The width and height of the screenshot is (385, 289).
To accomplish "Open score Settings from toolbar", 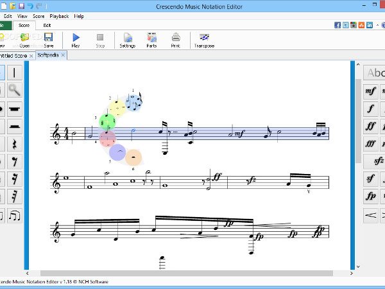I will pyautogui.click(x=128, y=40).
